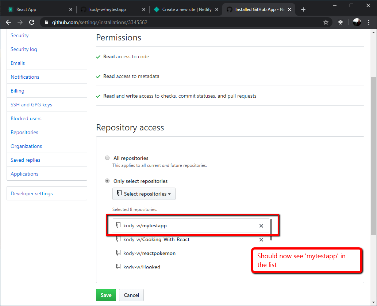Click the page scrollbar up arrow

click(x=373, y=32)
